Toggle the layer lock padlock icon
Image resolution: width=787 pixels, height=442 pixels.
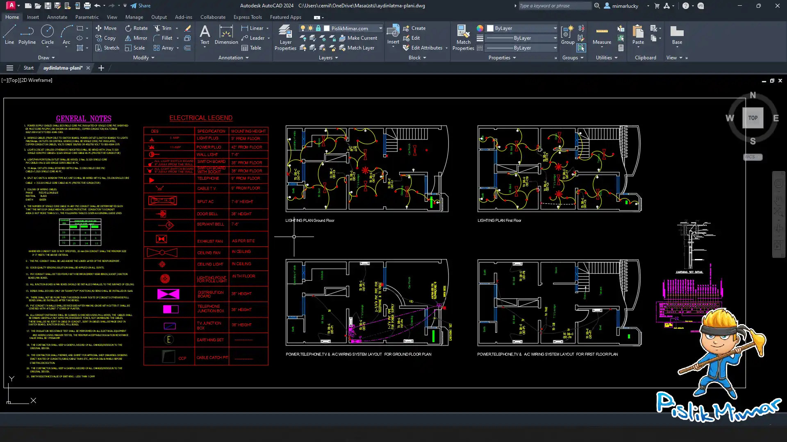pos(318,28)
